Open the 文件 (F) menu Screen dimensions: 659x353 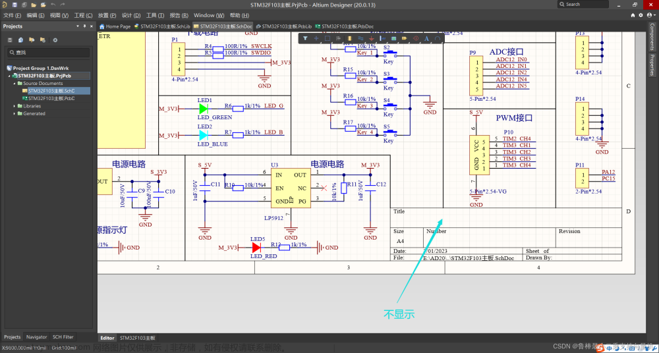click(x=12, y=15)
